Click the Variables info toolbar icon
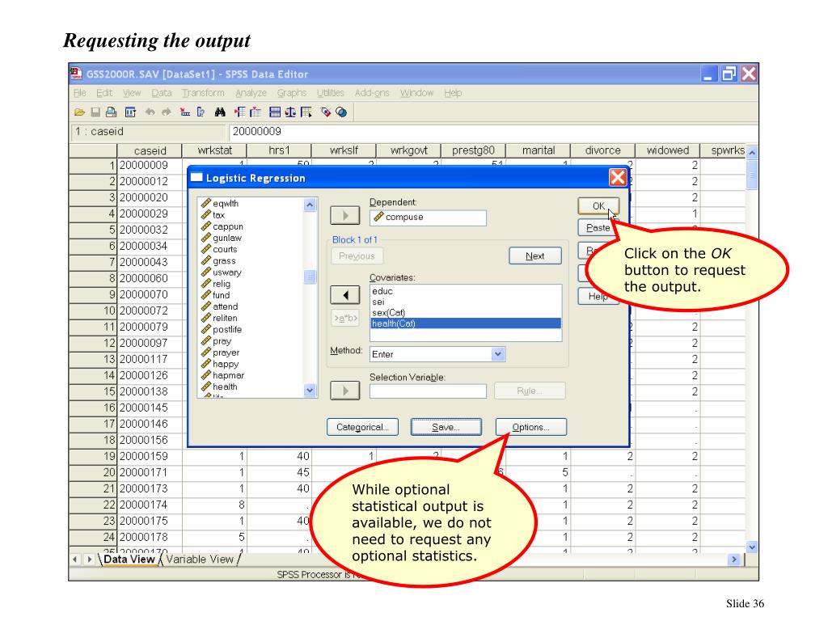 (201, 112)
